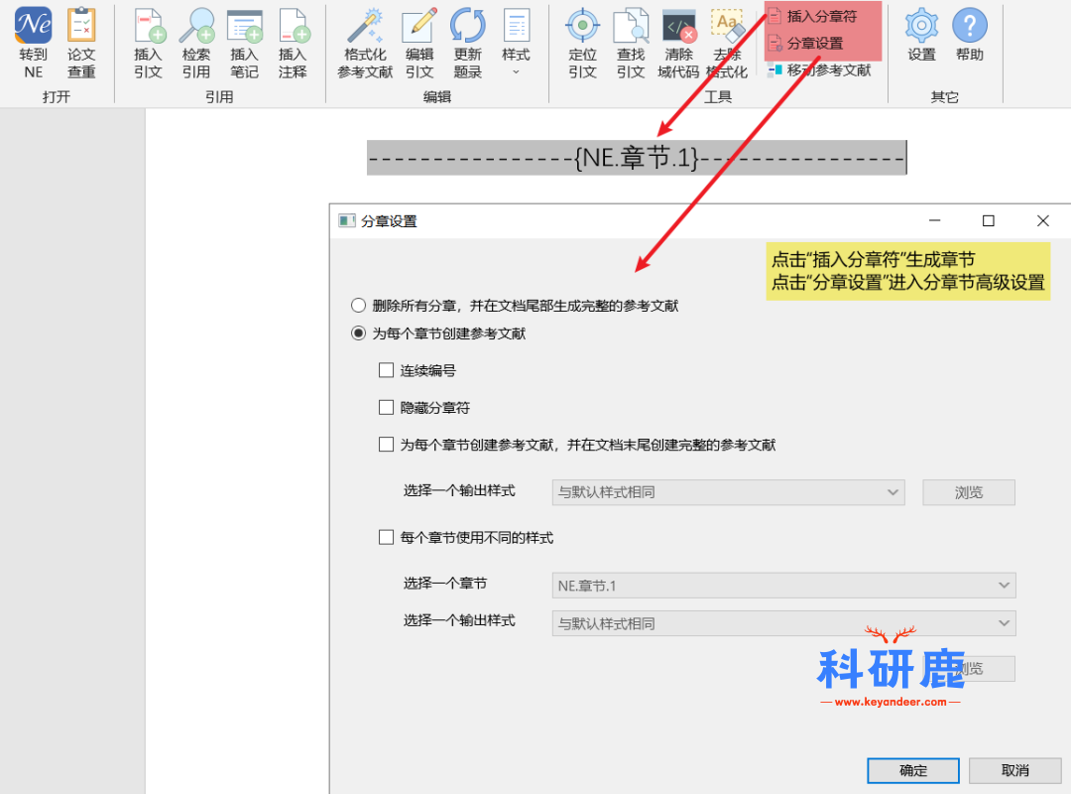Image resolution: width=1071 pixels, height=794 pixels.
Task: Click 移动参考文献 menu item
Action: point(828,70)
